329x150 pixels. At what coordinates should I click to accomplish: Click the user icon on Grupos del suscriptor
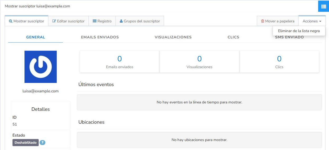pyautogui.click(x=121, y=21)
